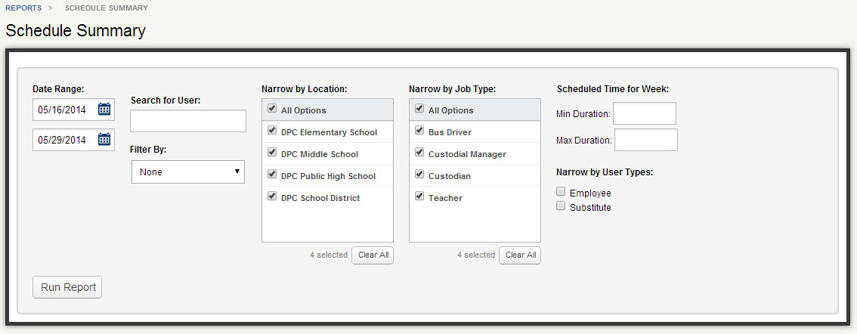The width and height of the screenshot is (857, 334).
Task: Toggle the DPC Public High School checkbox
Action: pos(271,175)
